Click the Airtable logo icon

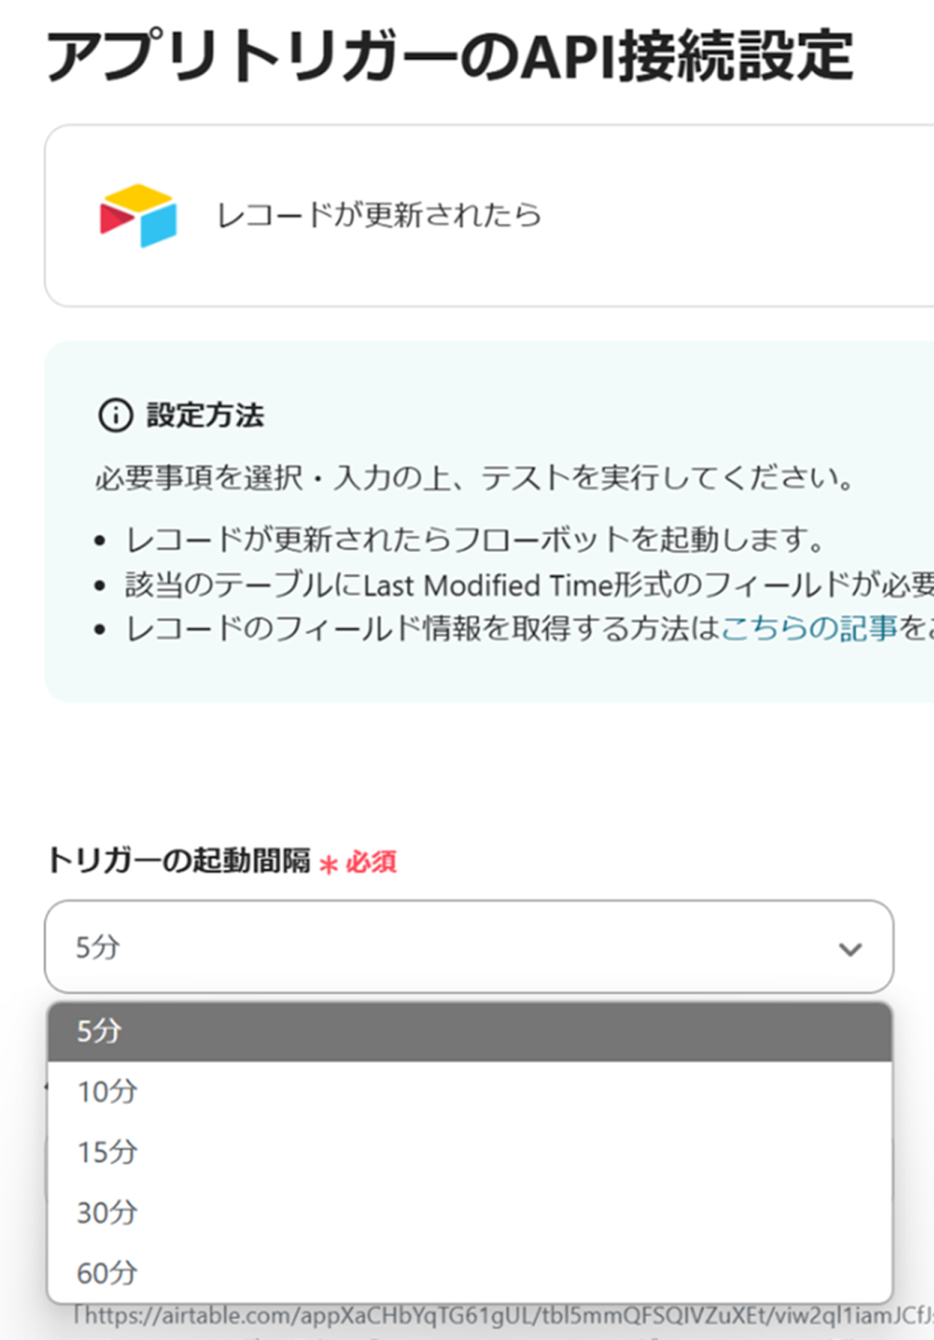coord(138,215)
